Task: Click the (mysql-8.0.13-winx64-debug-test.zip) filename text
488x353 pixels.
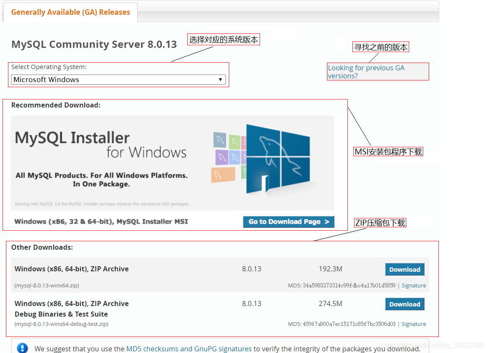Action: (61, 324)
